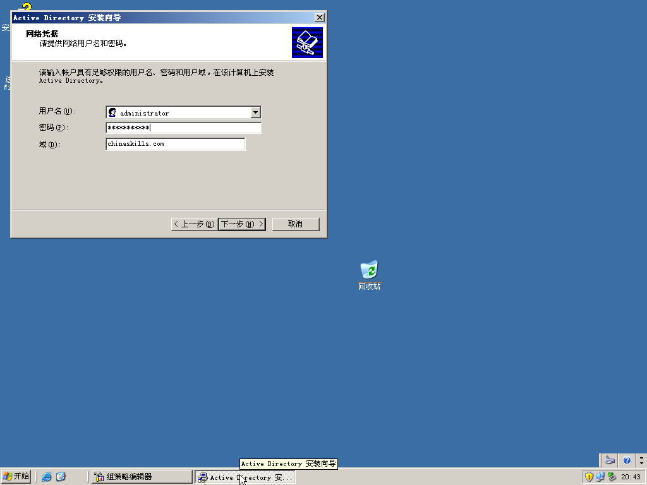647x485 pixels.
Task: Click the wizard book icon in dialog header
Action: [308, 43]
